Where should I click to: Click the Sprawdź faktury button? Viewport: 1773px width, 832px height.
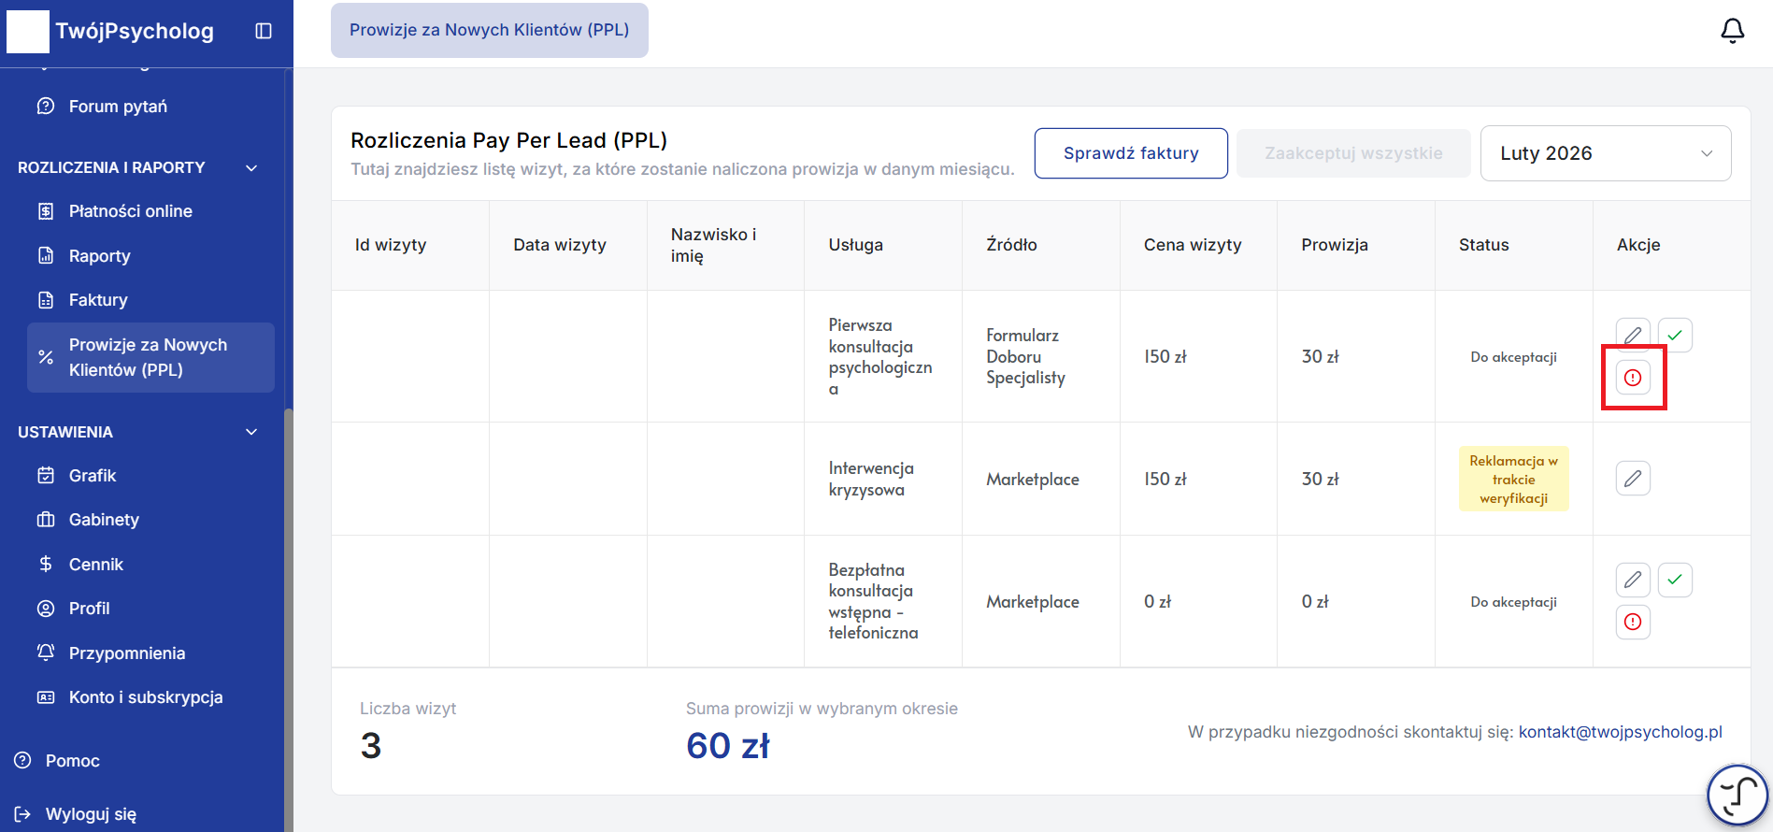tap(1130, 153)
